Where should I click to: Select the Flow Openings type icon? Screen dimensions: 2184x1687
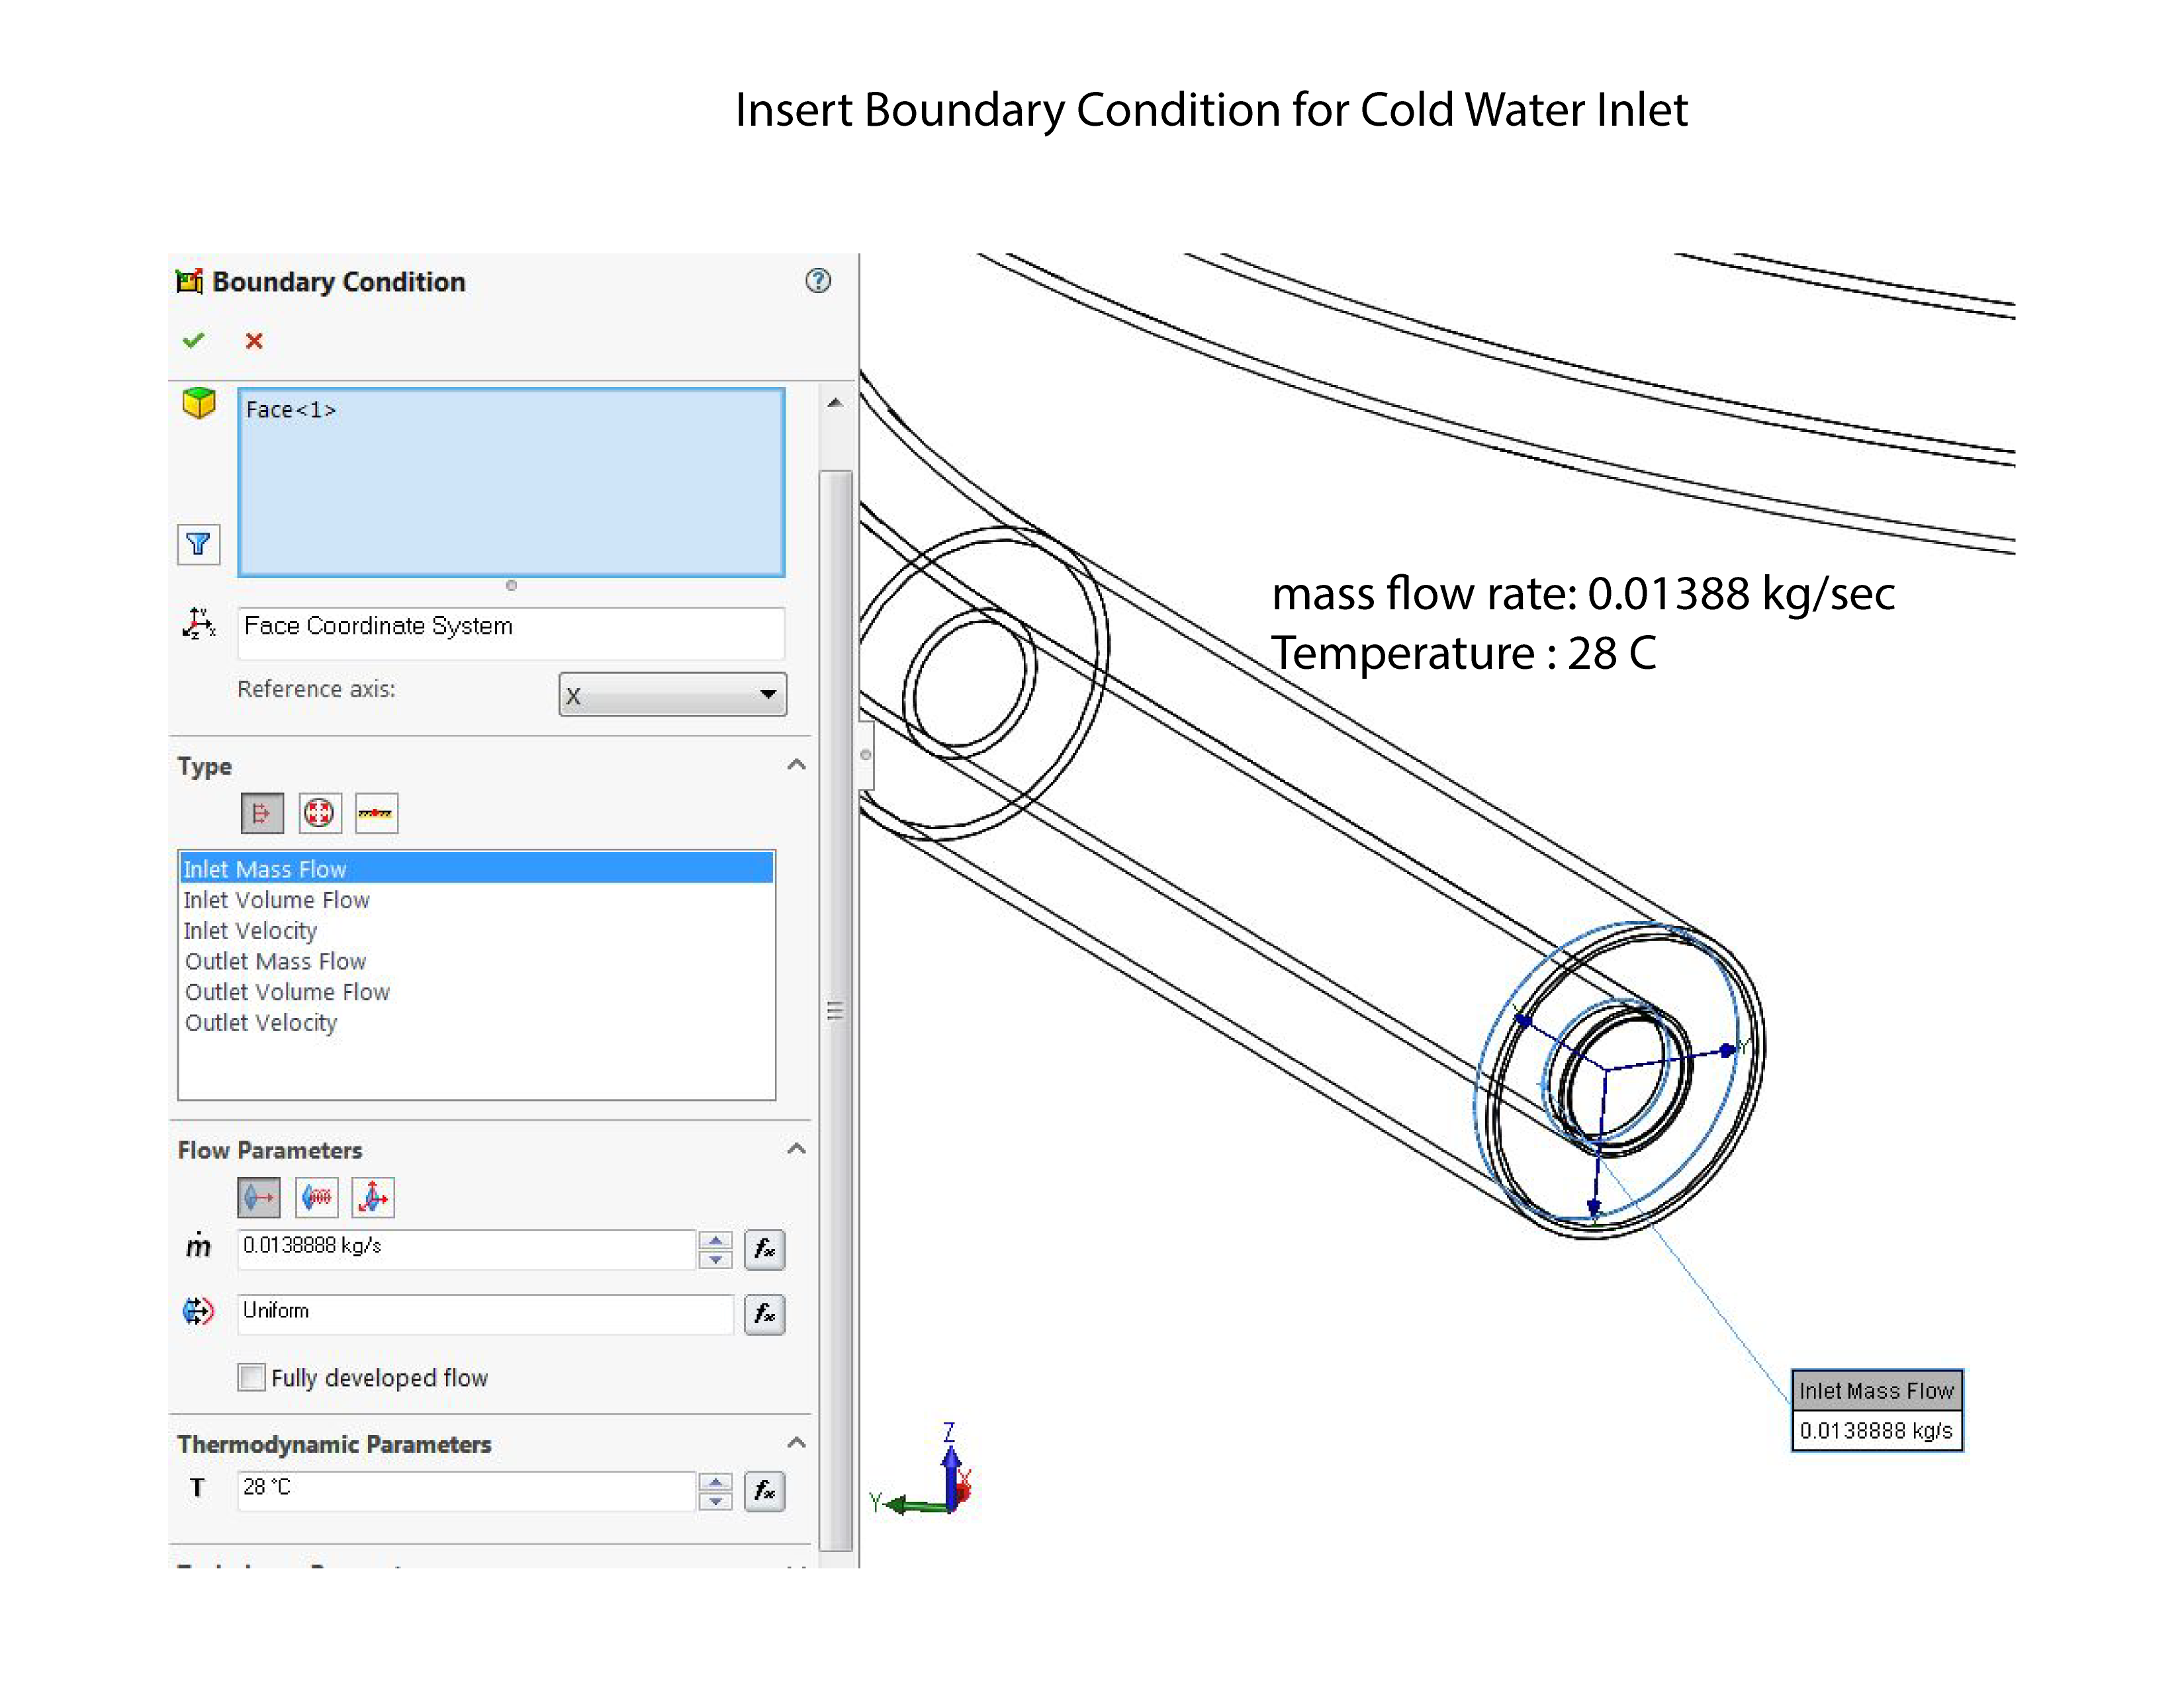coord(262,812)
